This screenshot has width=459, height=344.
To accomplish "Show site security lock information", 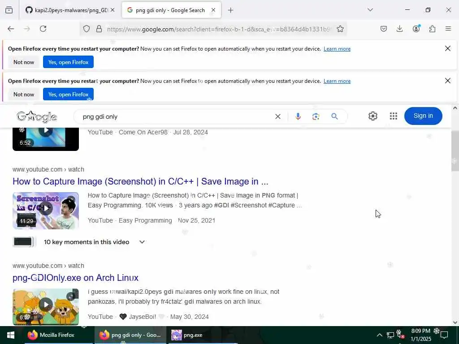I will [x=99, y=29].
